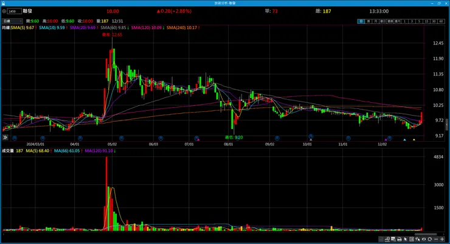450x244 pixels.
Task: Click circle month marker right of 06/03
Action: pyautogui.click(x=161, y=138)
